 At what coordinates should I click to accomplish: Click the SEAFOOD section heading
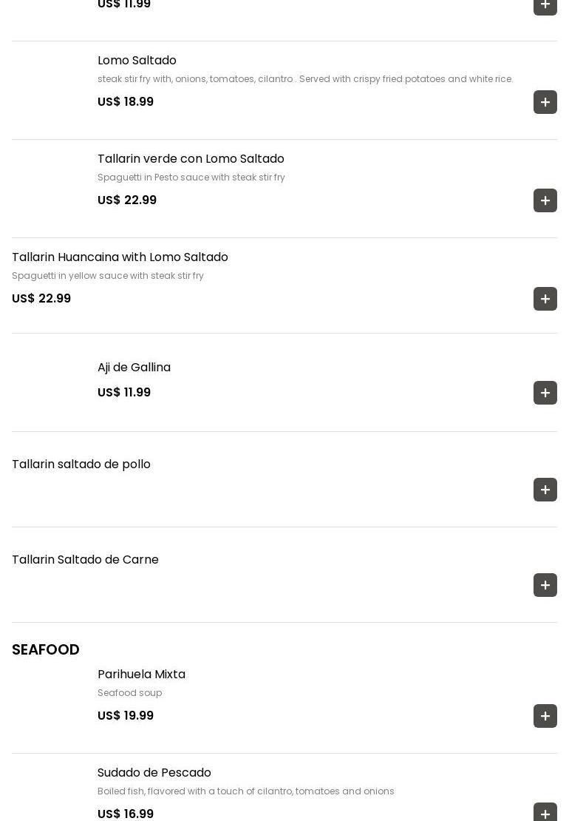[x=46, y=649]
